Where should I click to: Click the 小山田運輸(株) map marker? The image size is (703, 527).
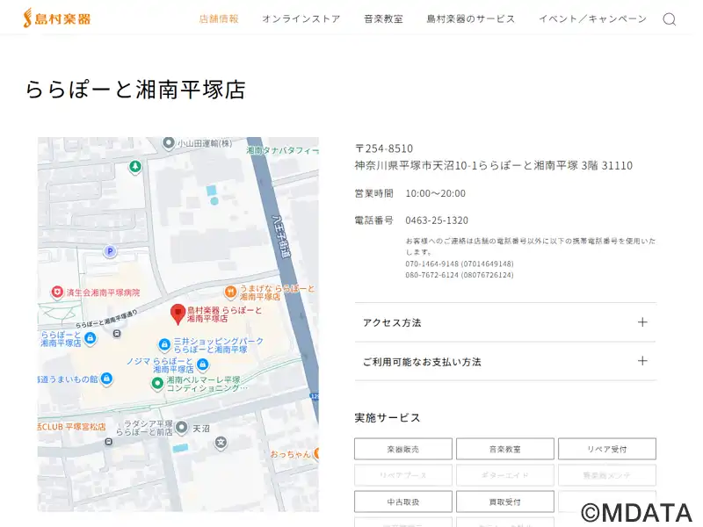click(168, 143)
